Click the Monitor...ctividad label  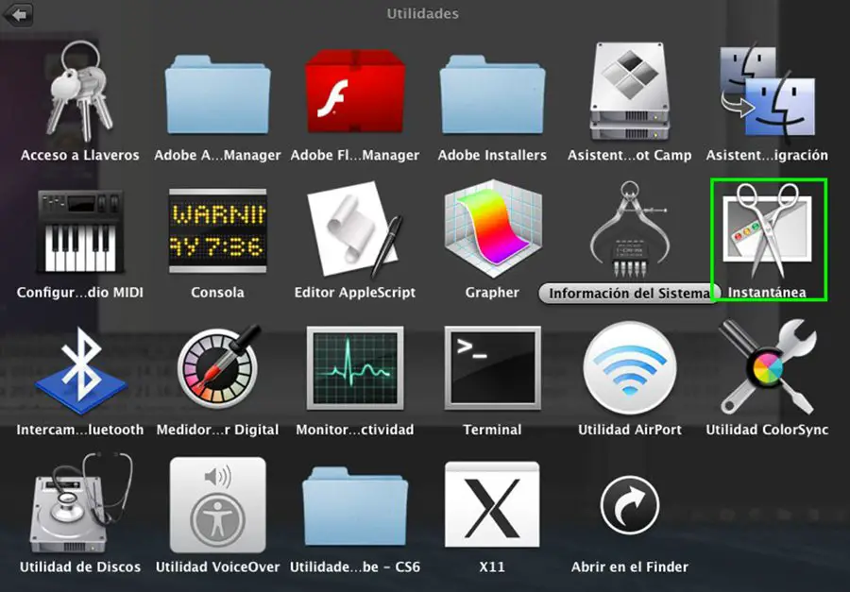(355, 430)
